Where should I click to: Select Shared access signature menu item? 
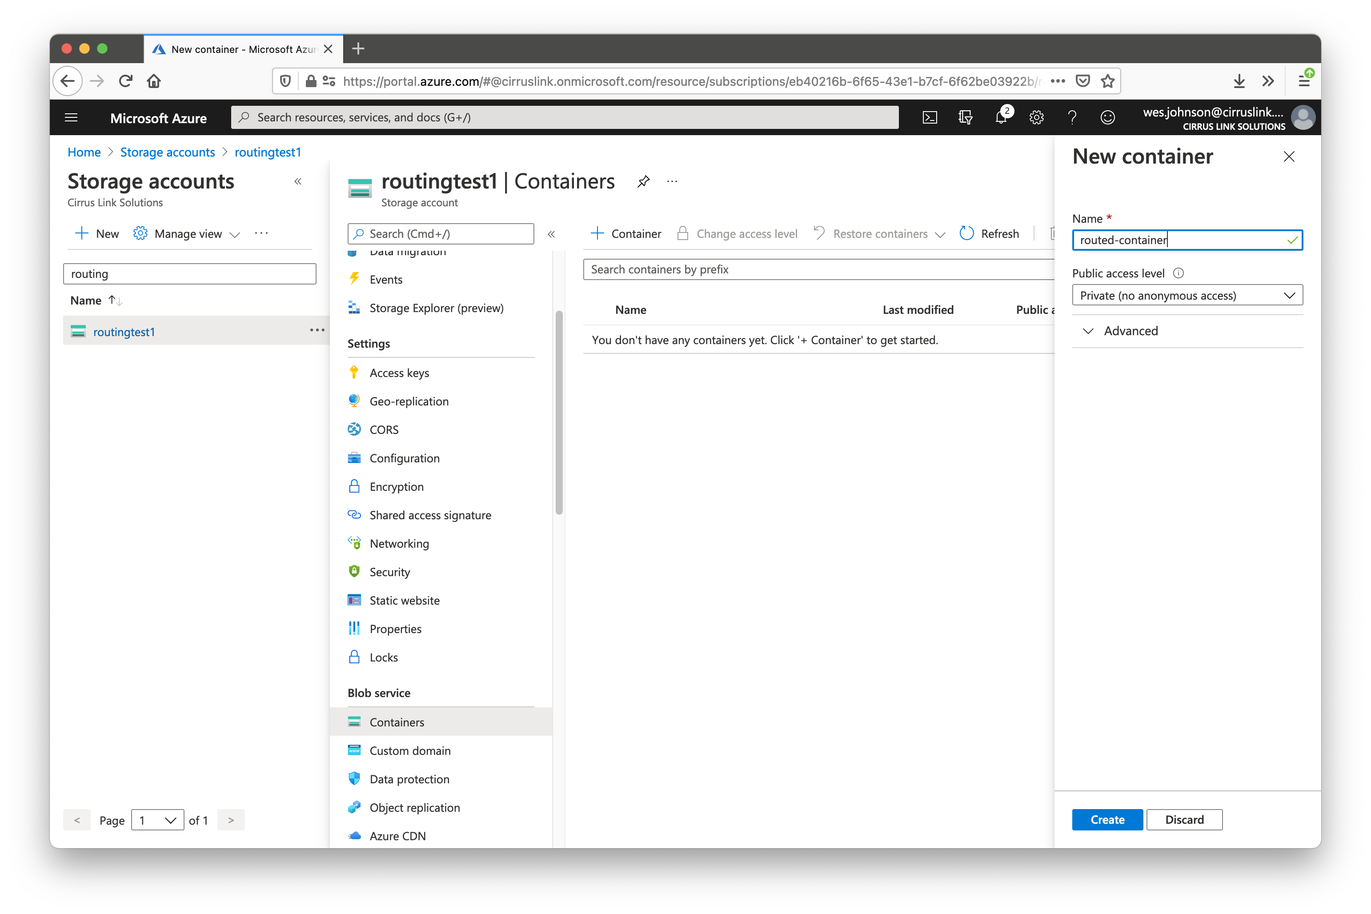point(430,515)
